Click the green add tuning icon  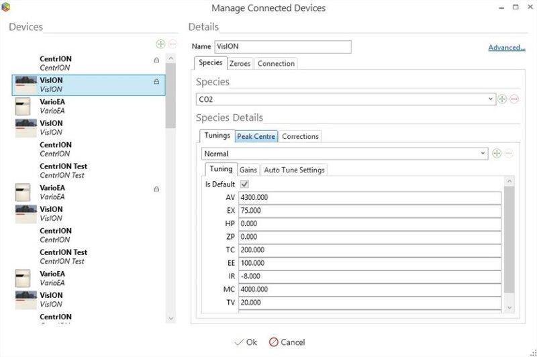coord(497,154)
